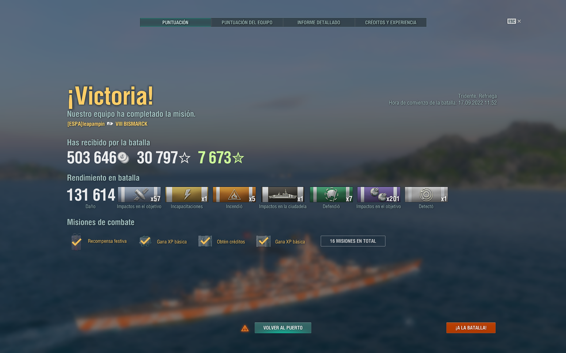Viewport: 566px width, 353px height.
Task: Select the Obtén créditos mission checkmark
Action: (205, 241)
